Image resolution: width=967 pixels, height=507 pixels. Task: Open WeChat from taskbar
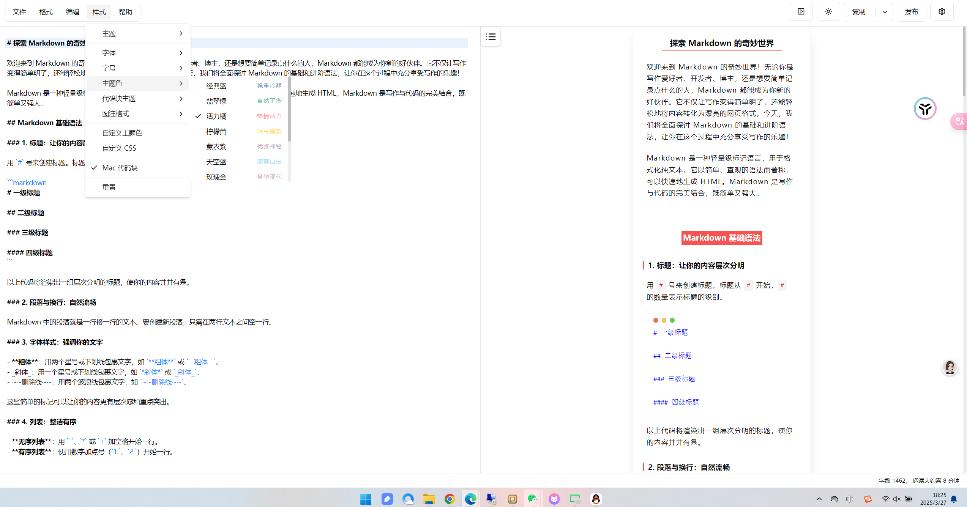533,499
